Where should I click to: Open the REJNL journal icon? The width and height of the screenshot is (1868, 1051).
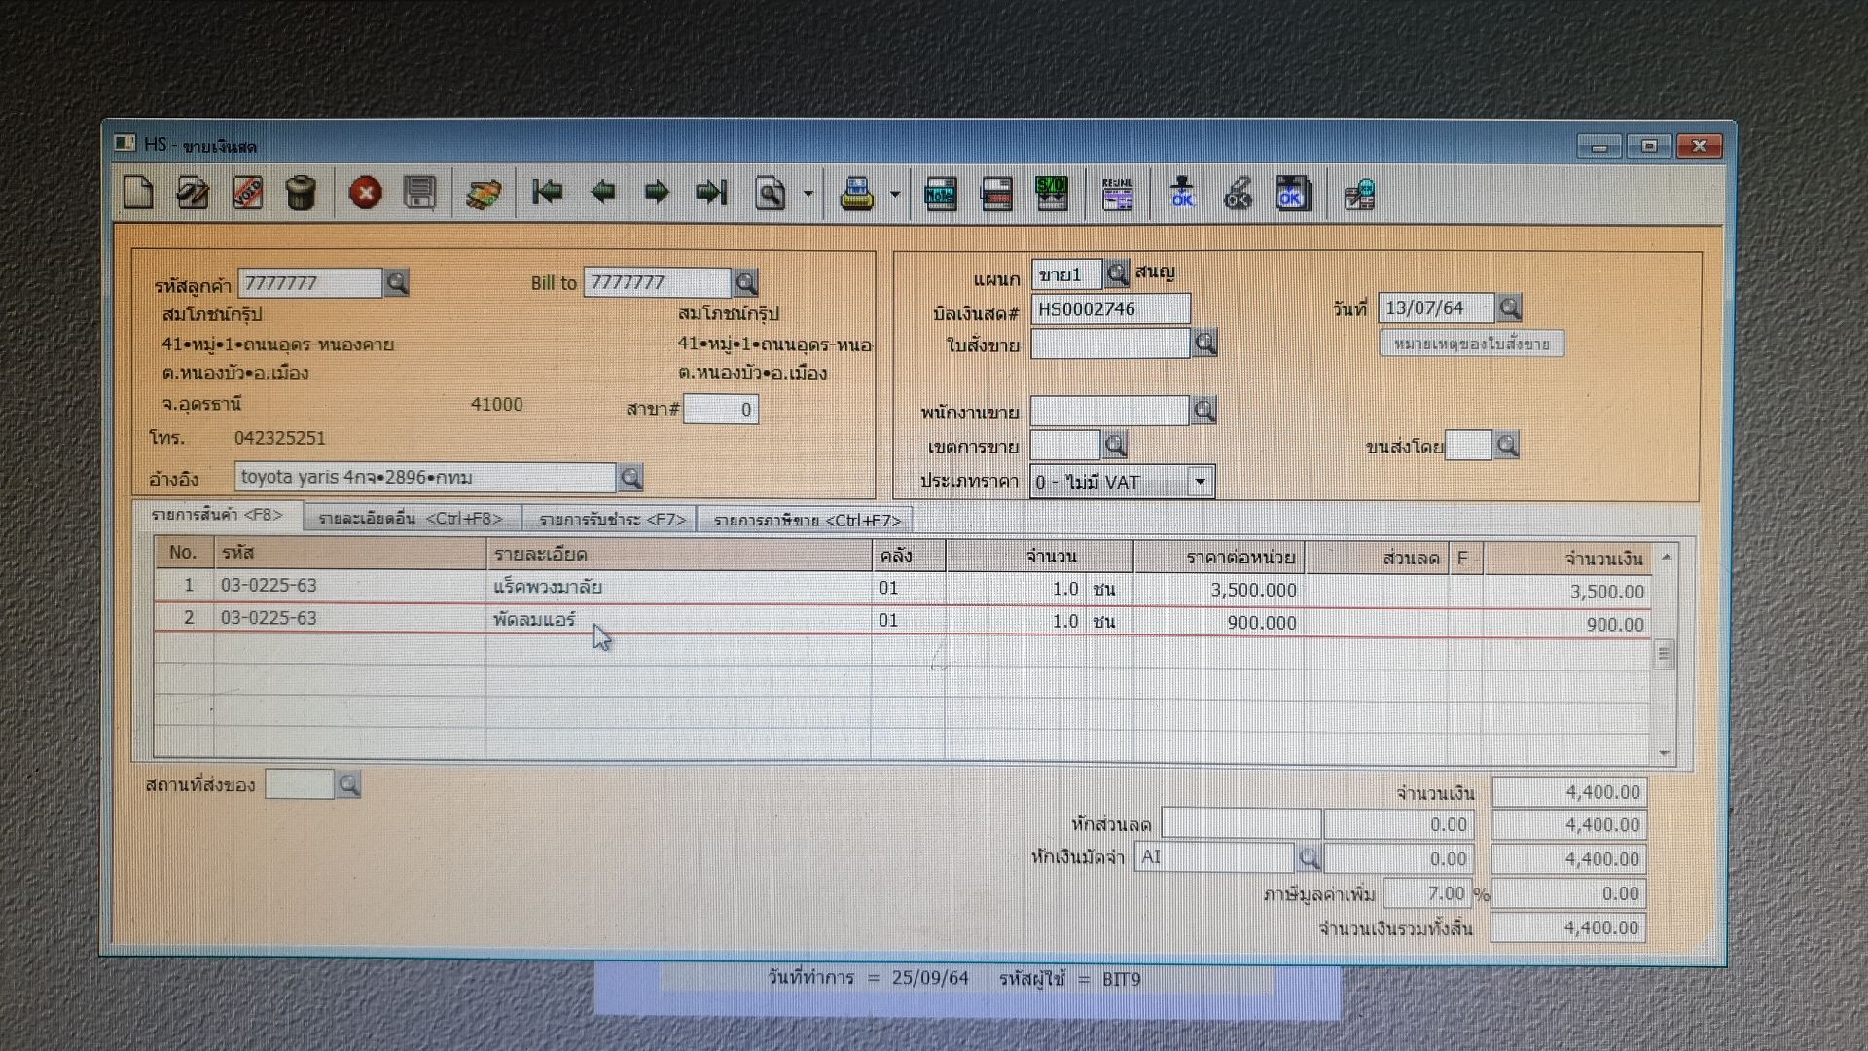[1117, 194]
